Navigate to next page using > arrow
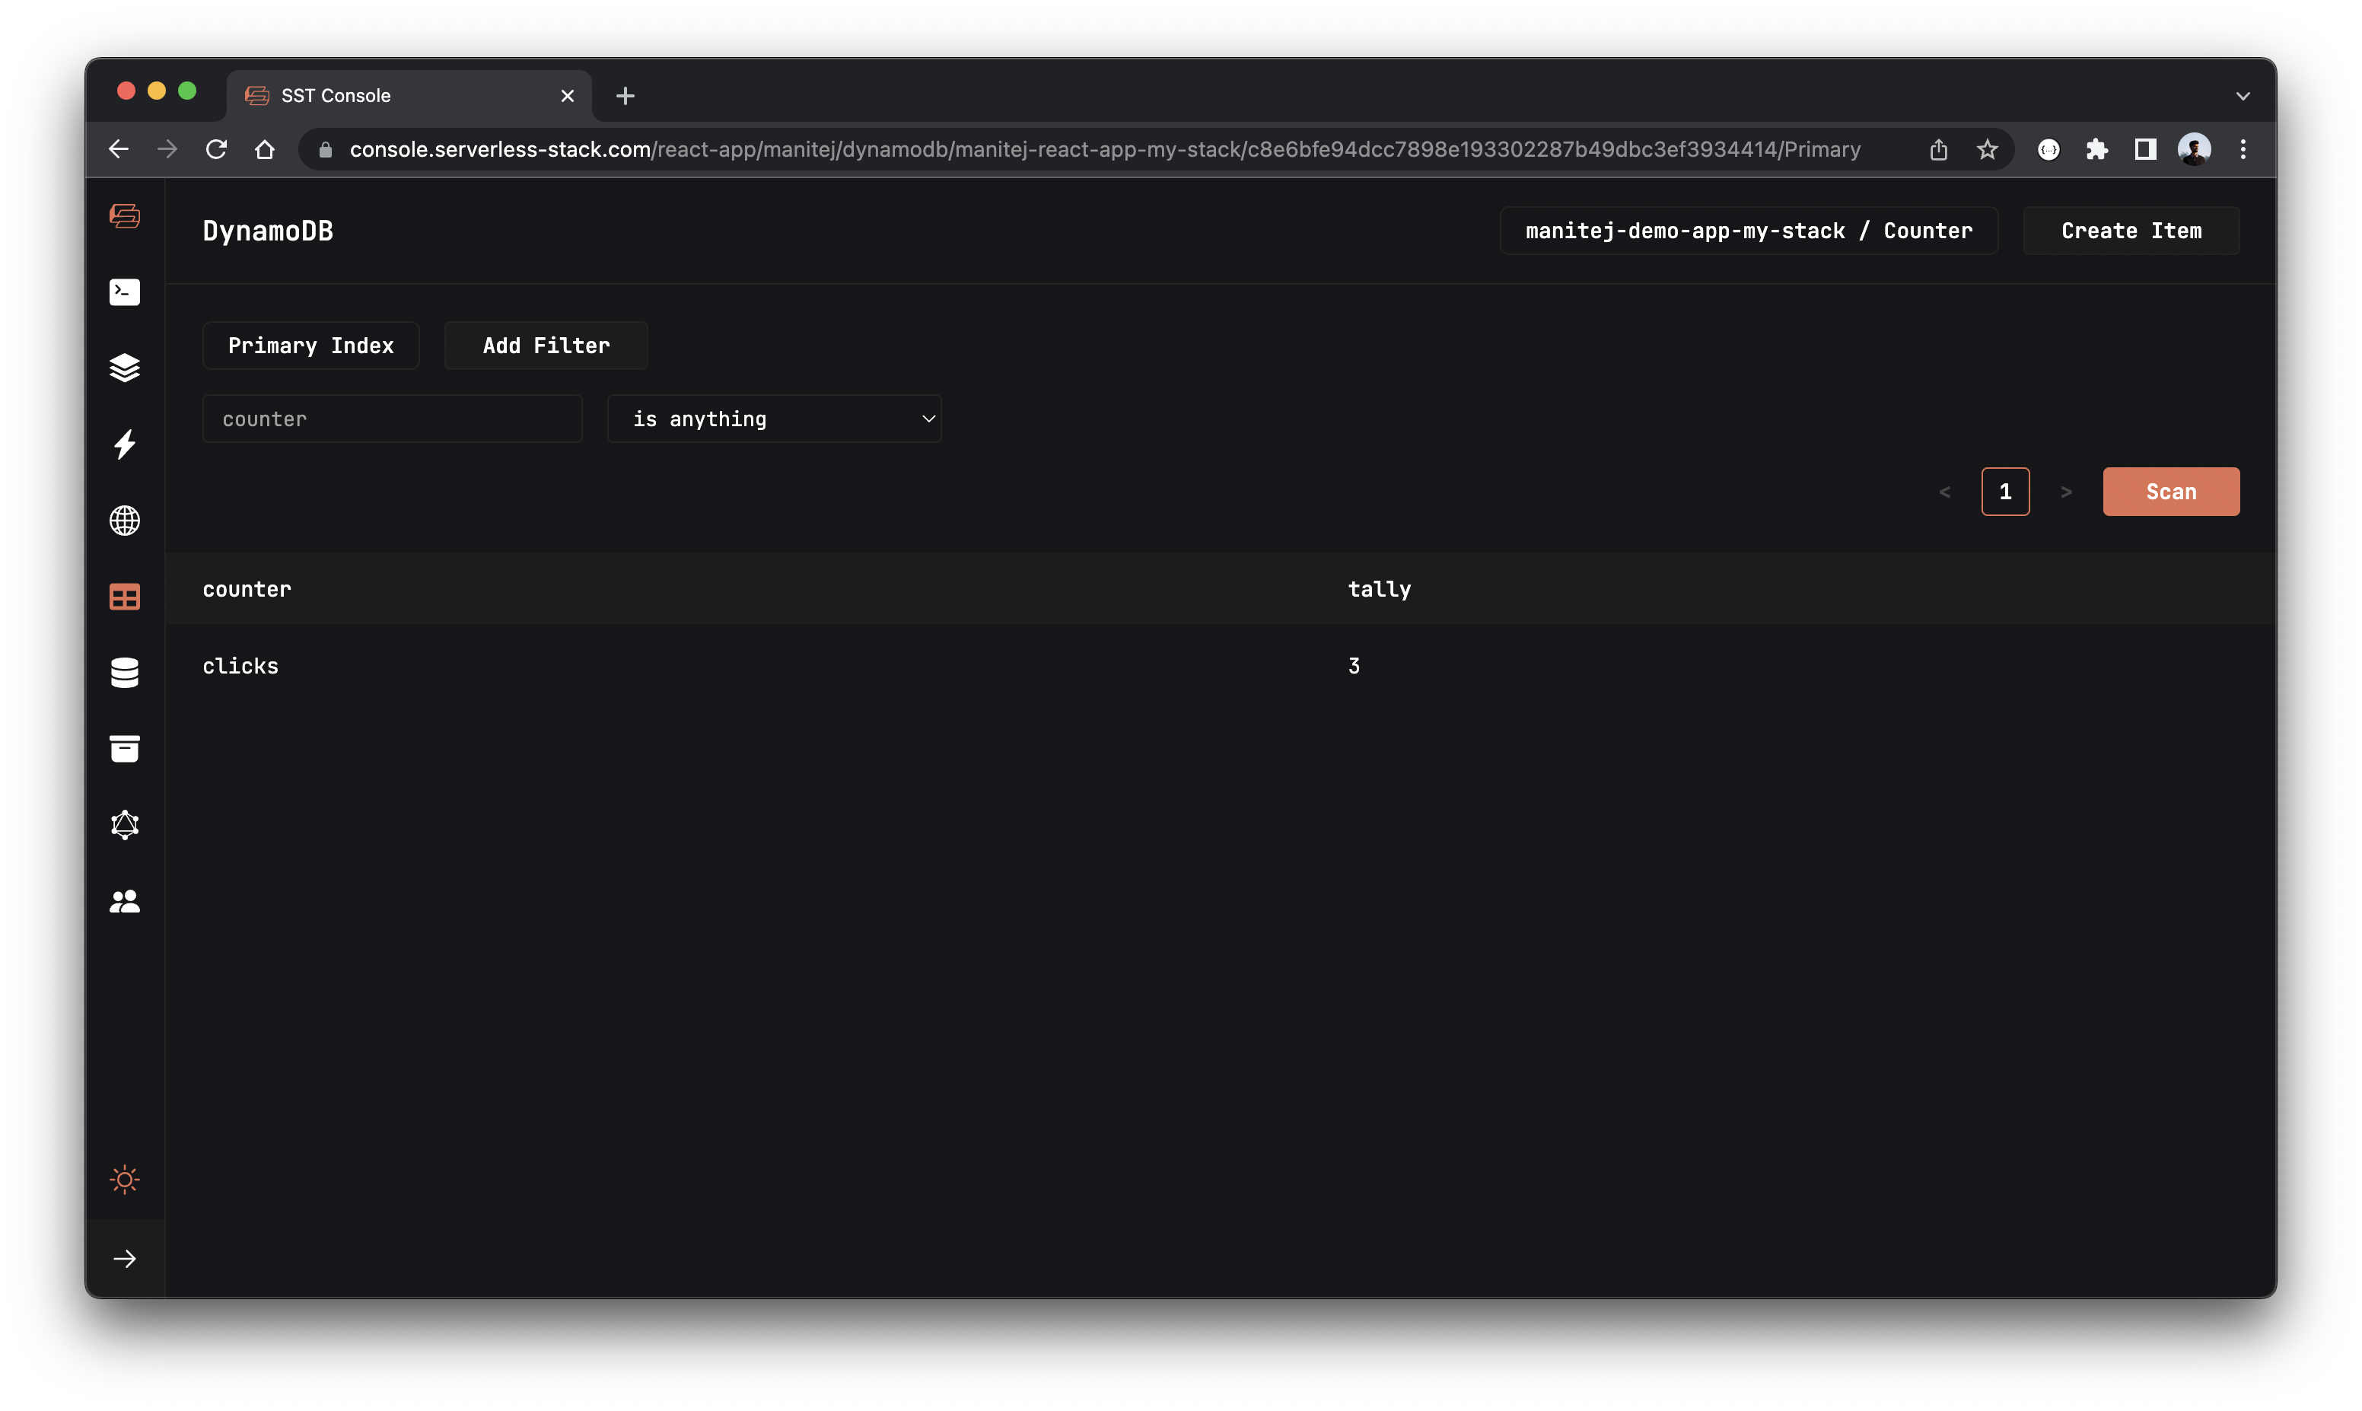The height and width of the screenshot is (1411, 2362). pyautogui.click(x=2067, y=490)
